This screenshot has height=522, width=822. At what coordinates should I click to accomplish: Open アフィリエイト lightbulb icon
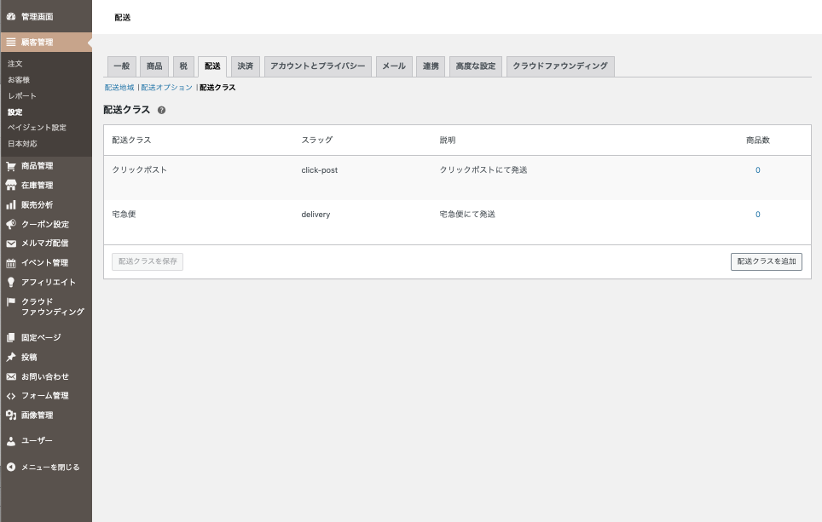click(11, 283)
